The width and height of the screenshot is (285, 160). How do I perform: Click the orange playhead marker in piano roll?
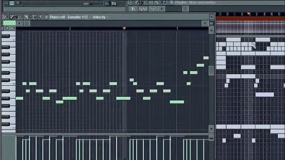[x=124, y=28]
